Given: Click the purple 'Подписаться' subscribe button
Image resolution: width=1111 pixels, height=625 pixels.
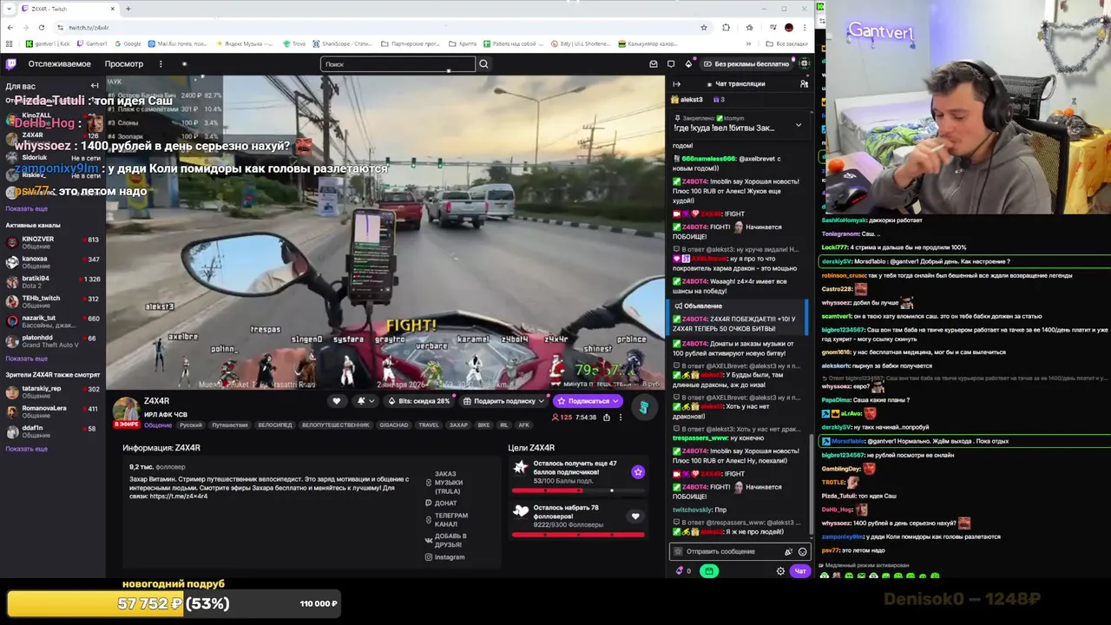Looking at the screenshot, I should [588, 401].
